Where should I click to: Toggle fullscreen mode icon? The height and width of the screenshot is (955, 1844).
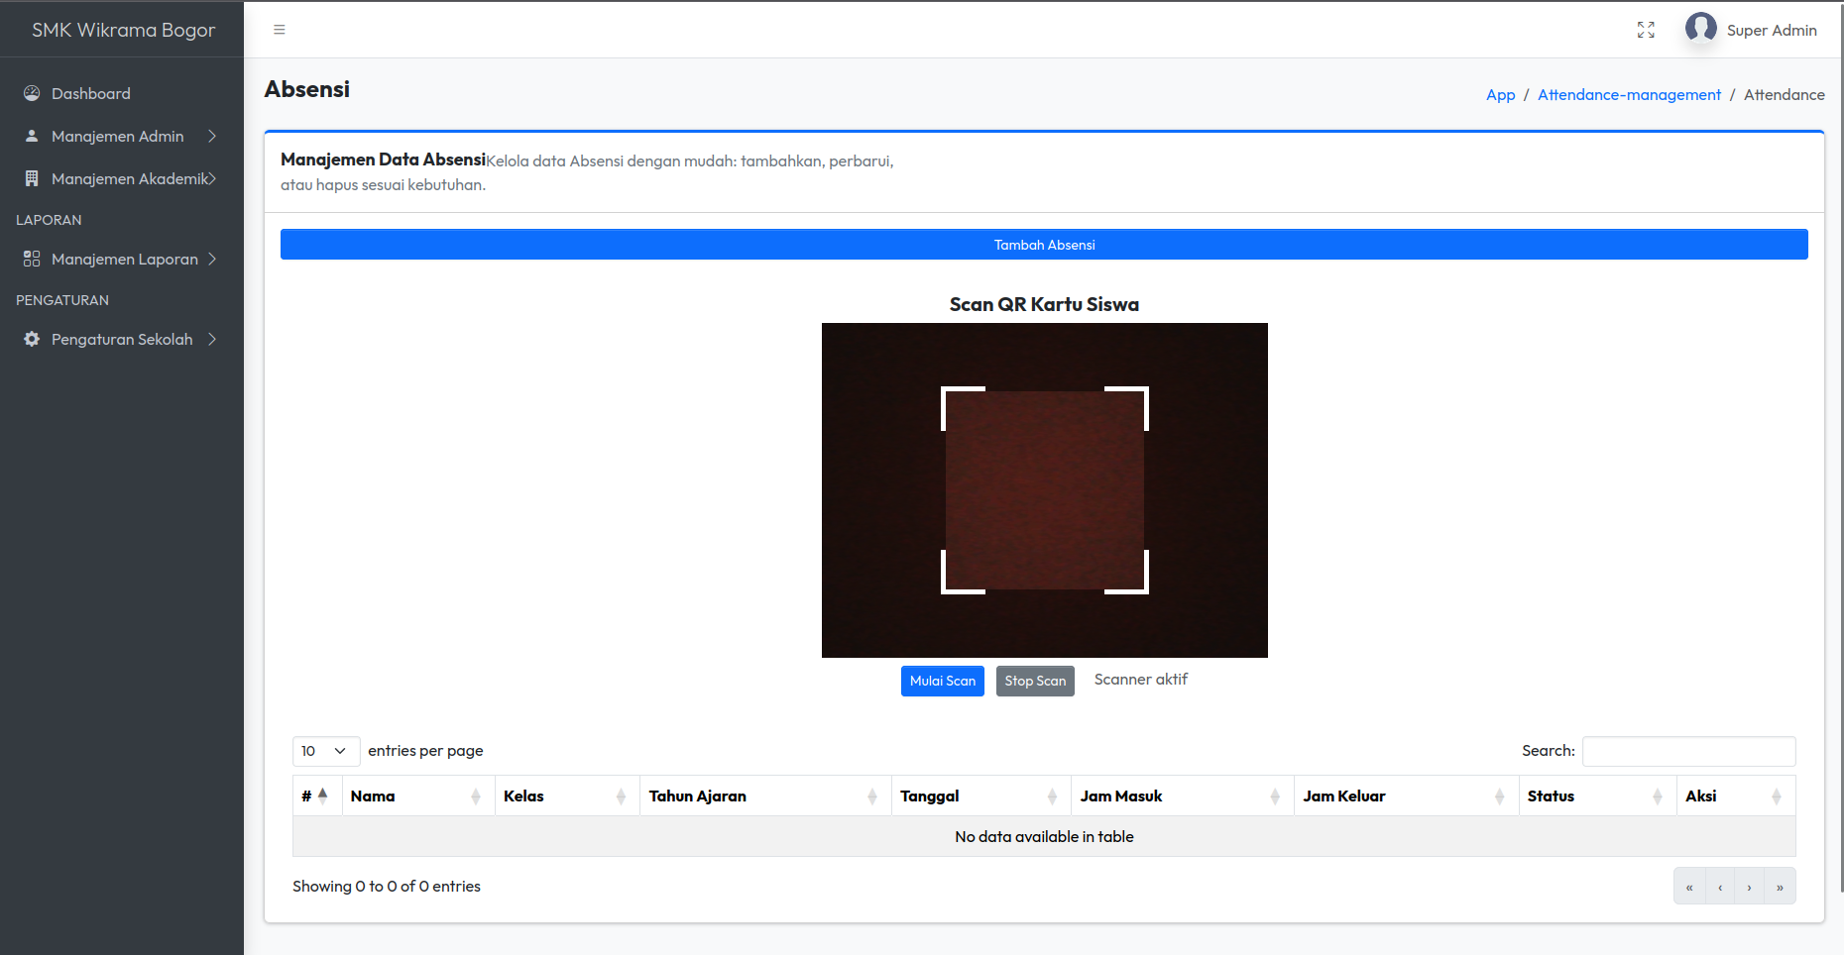[x=1646, y=30]
